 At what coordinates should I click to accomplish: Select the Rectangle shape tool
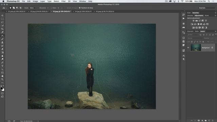2,73
